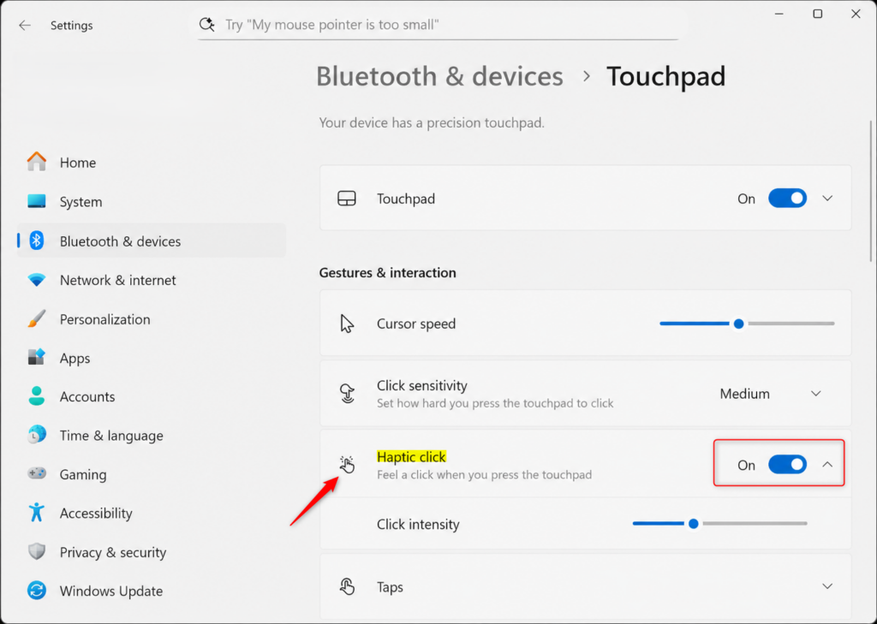Expand the Touchpad section chevron
877x624 pixels.
pyautogui.click(x=827, y=199)
